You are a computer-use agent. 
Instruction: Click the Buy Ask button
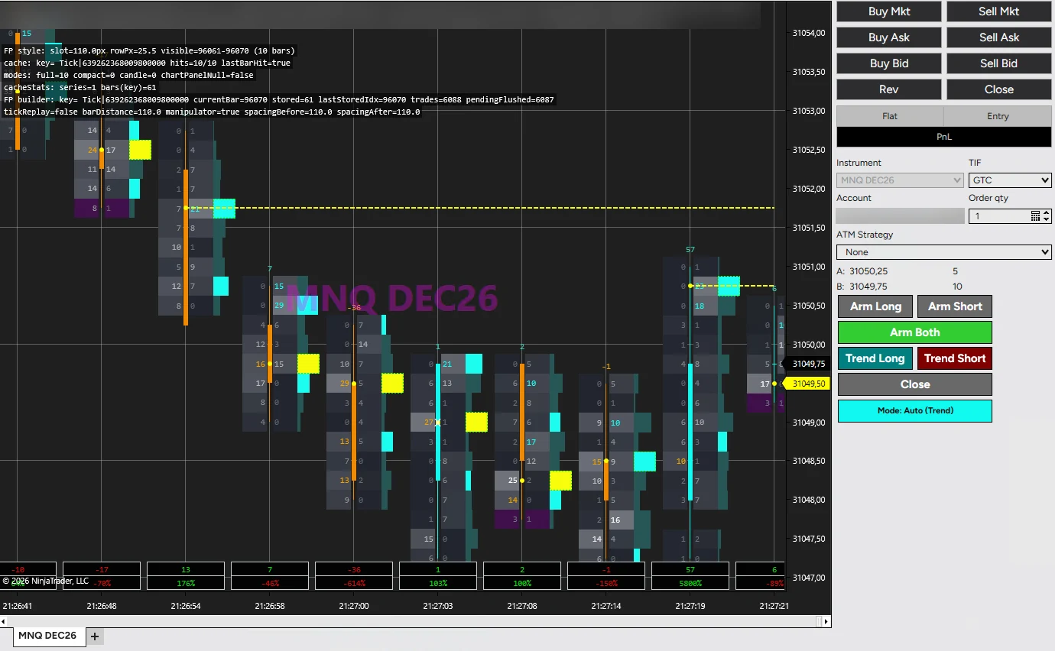[889, 37]
